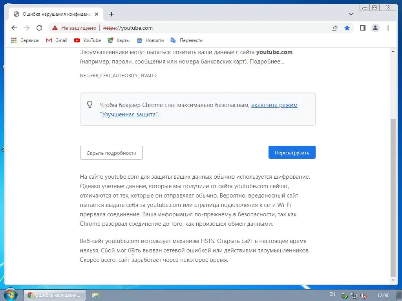Click page scrollbar down arrow

pyautogui.click(x=393, y=280)
